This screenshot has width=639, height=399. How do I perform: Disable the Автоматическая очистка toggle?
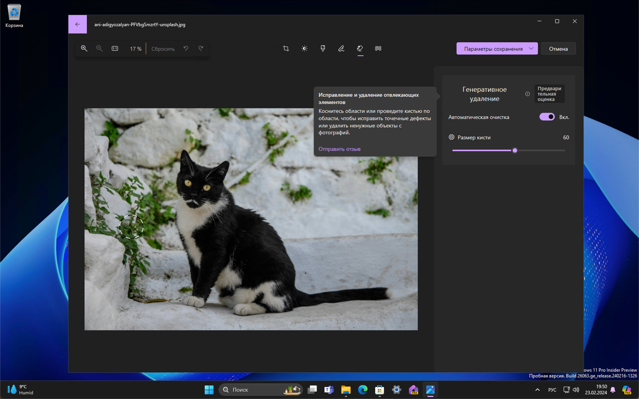click(x=547, y=117)
